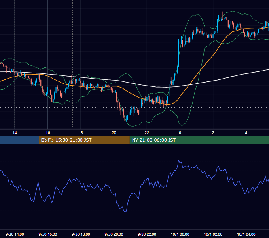The height and width of the screenshot is (238, 269).
Task: Click the hour label 0 on upper axis
Action: click(x=180, y=132)
